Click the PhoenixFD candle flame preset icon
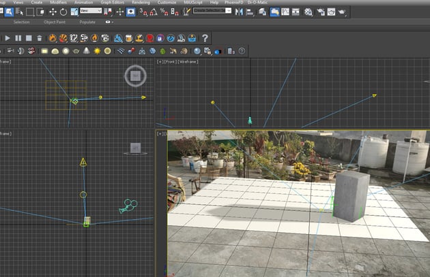The height and width of the screenshot is (277, 430). [x=95, y=38]
